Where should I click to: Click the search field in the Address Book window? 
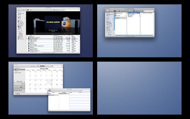(x=85, y=91)
